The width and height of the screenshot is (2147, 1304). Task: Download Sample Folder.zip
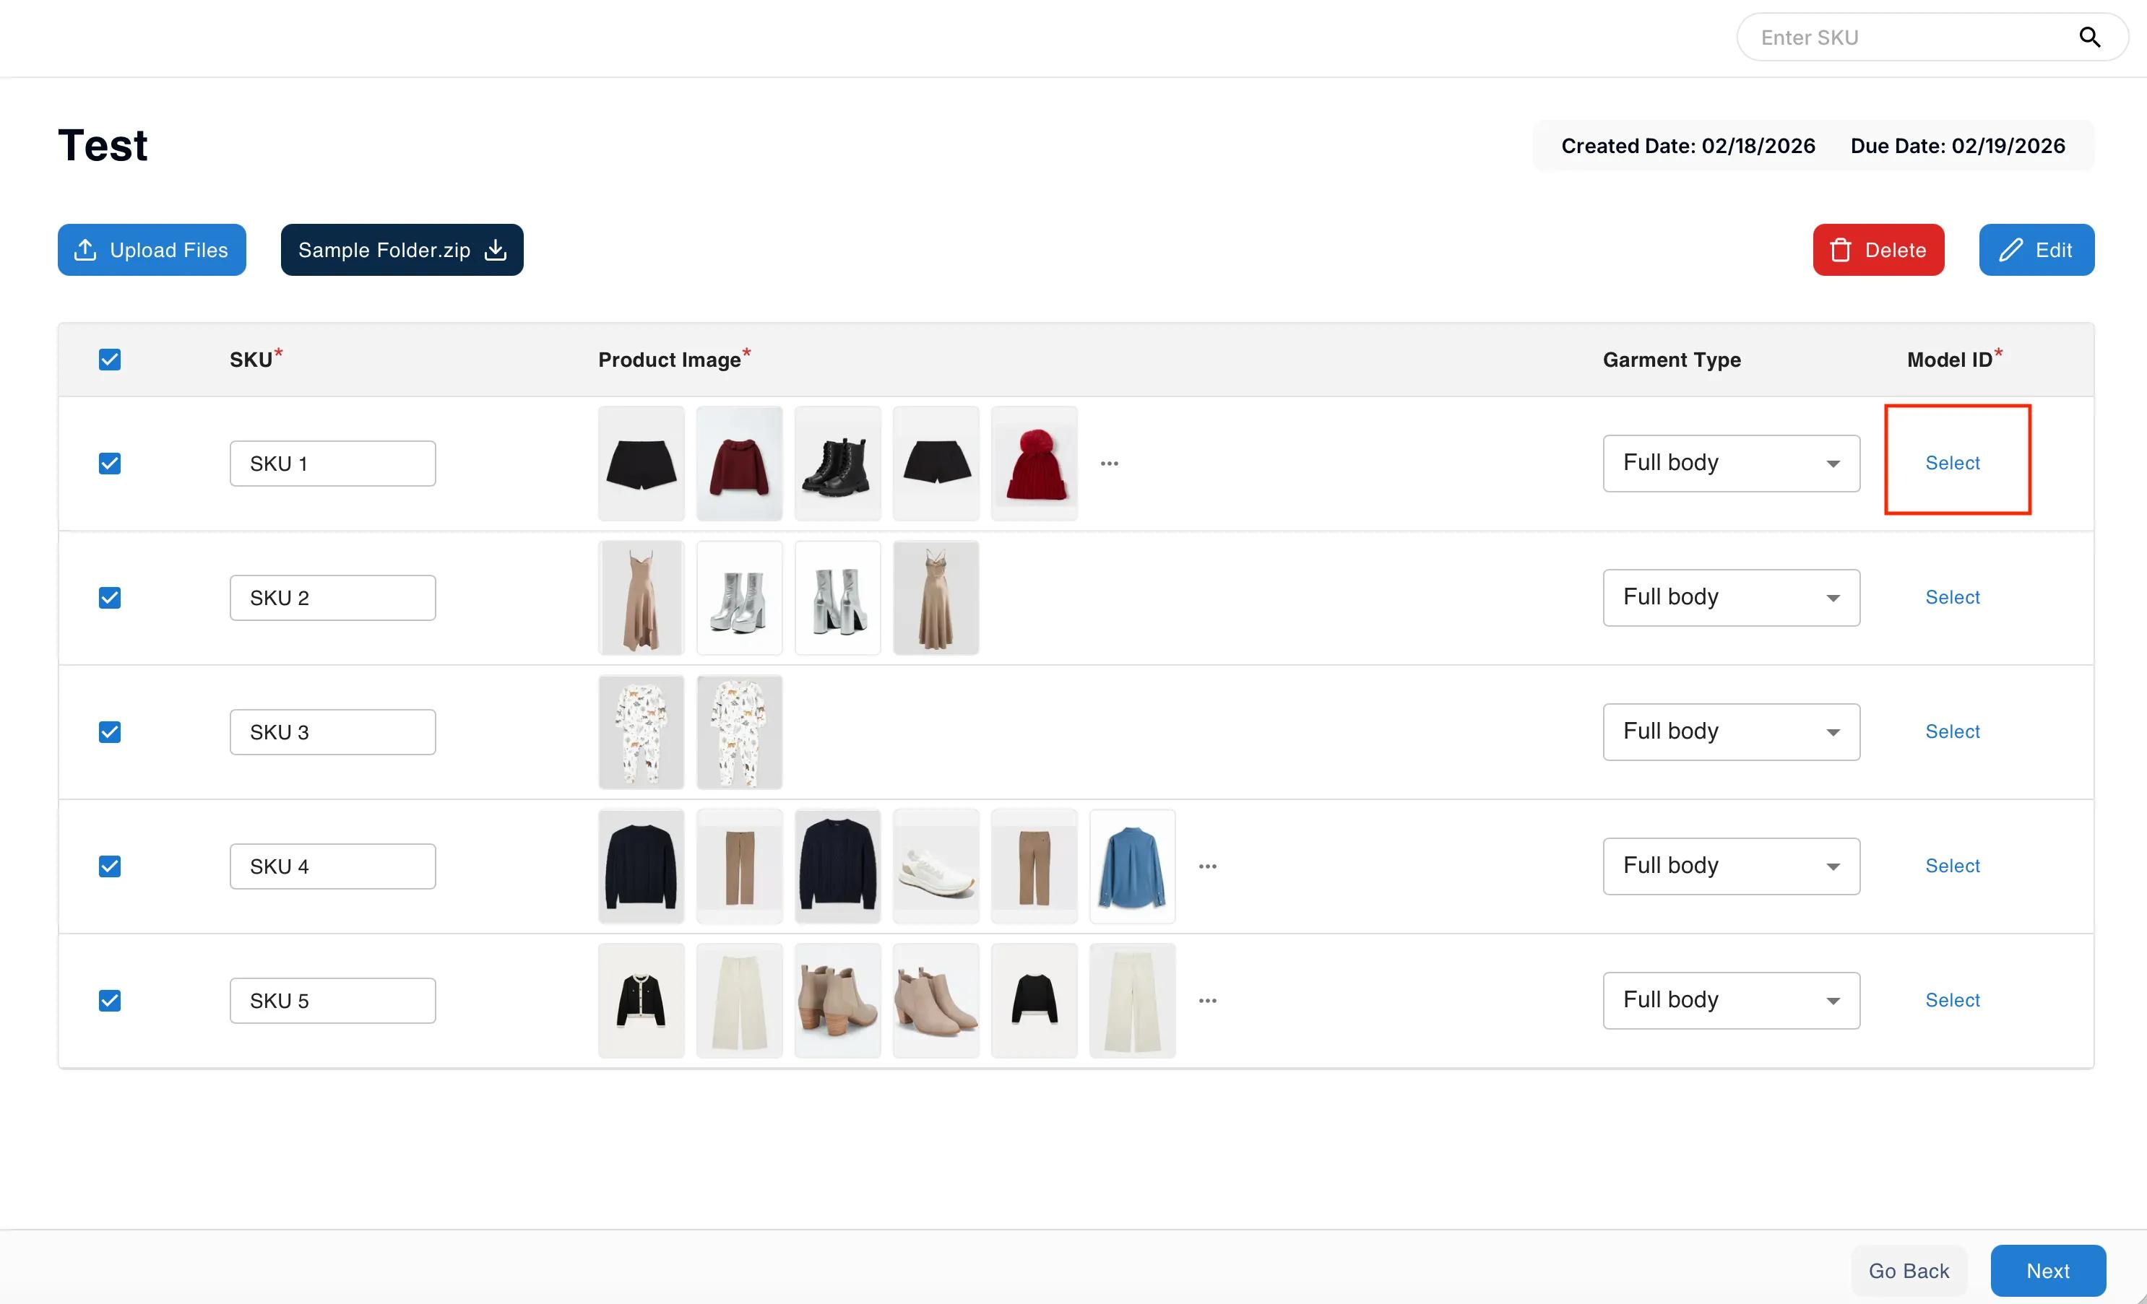tap(402, 250)
